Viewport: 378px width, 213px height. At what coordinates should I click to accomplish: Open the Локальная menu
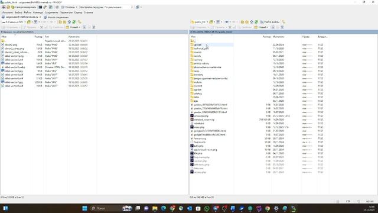(8, 12)
